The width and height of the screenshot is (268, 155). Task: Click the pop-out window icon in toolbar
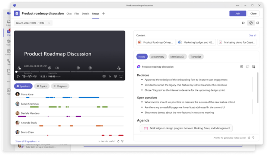point(258,23)
